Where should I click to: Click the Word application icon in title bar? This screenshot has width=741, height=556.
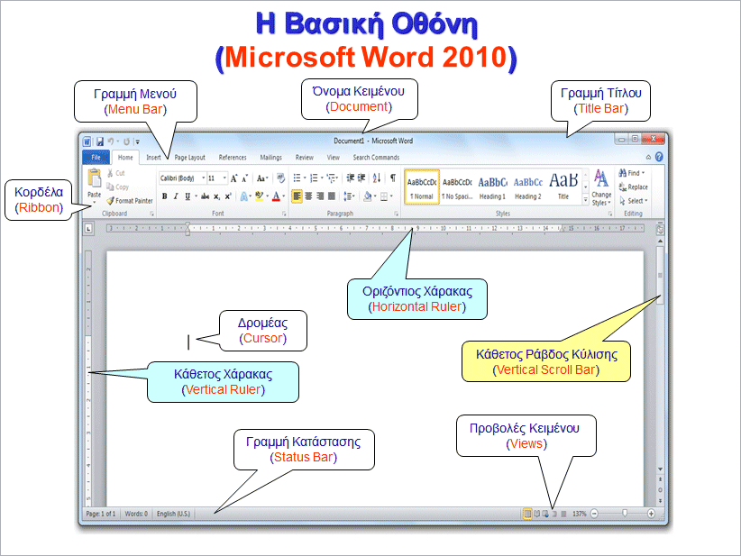click(x=87, y=141)
